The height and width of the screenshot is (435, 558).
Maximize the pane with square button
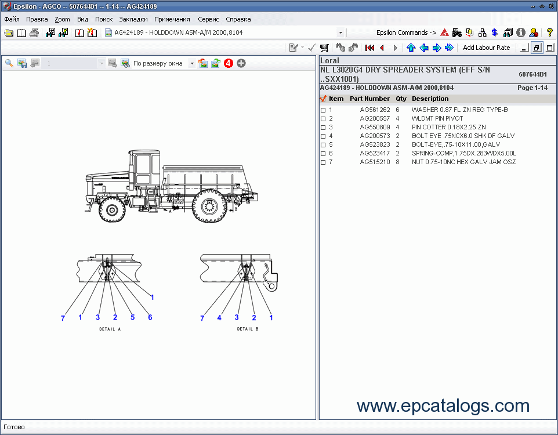(x=550, y=48)
